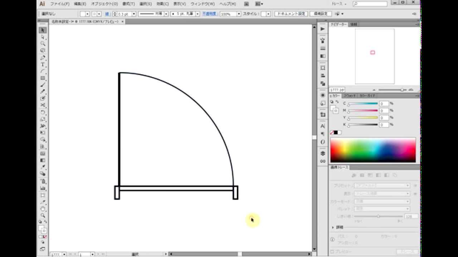This screenshot has width=458, height=257.
Task: Open the ウィンドウ(W) menu
Action: click(x=203, y=4)
